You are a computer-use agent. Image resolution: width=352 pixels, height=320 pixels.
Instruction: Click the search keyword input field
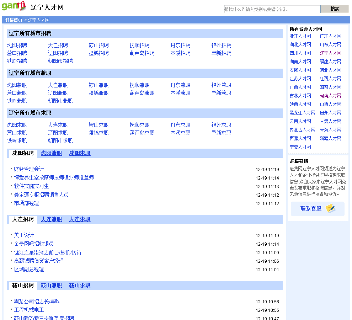coord(272,9)
